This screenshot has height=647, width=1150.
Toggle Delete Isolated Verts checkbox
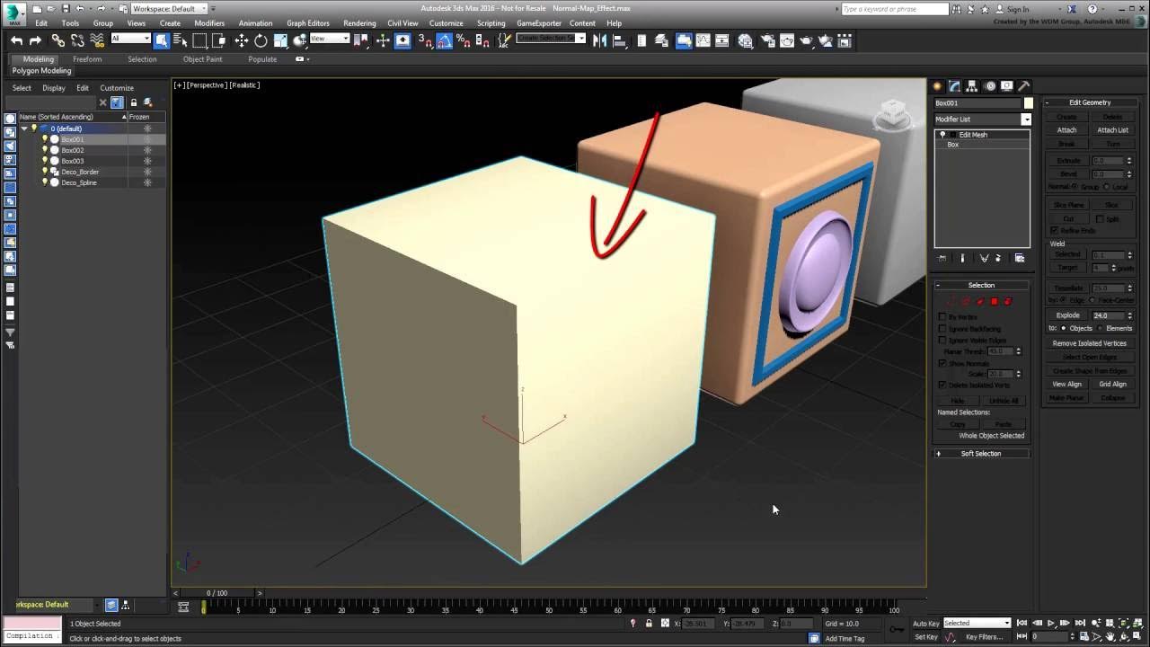(x=942, y=385)
